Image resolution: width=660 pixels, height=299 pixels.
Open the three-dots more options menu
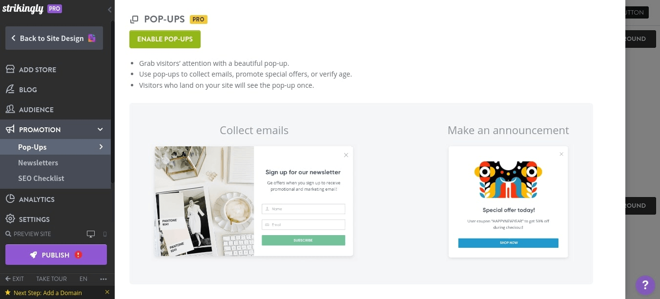pyautogui.click(x=103, y=279)
